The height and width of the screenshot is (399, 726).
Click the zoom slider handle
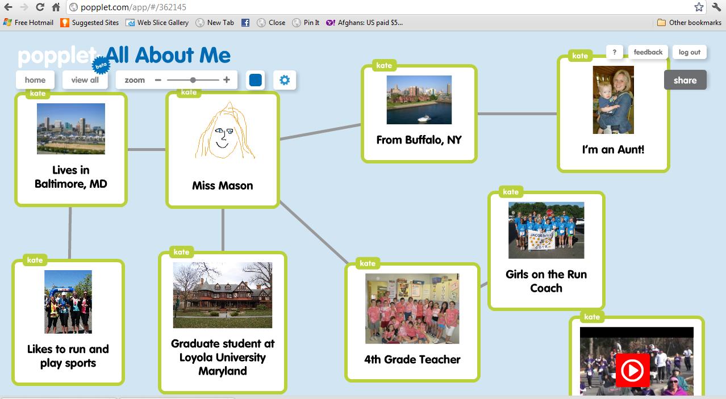[193, 80]
